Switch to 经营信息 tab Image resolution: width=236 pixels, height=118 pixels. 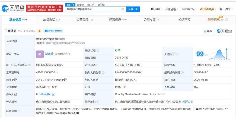pos(118,20)
